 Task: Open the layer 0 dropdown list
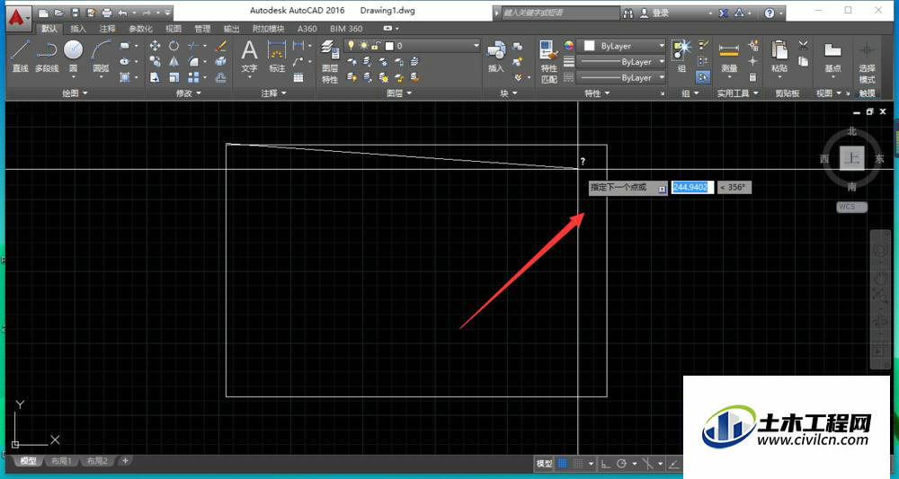point(476,45)
